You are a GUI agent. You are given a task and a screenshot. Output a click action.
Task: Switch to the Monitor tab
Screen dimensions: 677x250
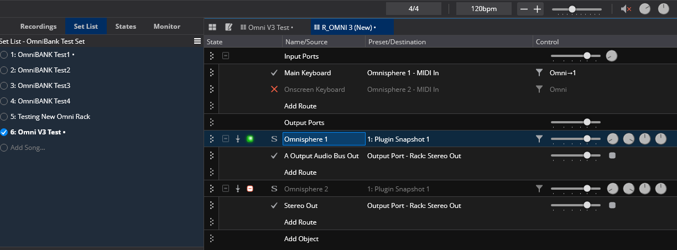(167, 26)
